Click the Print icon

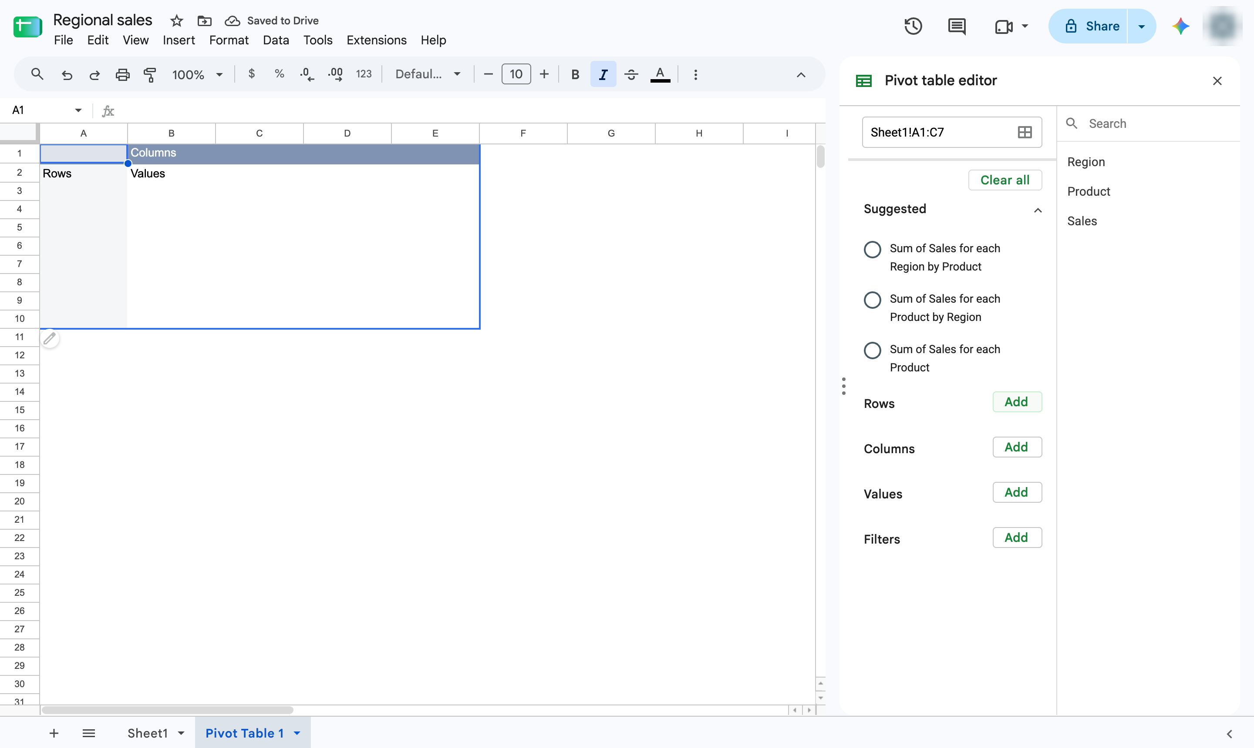[x=123, y=75]
